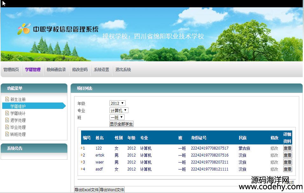Click the arrow marker beside row 1
Viewport: 304px width, 193px height.
tap(81, 148)
